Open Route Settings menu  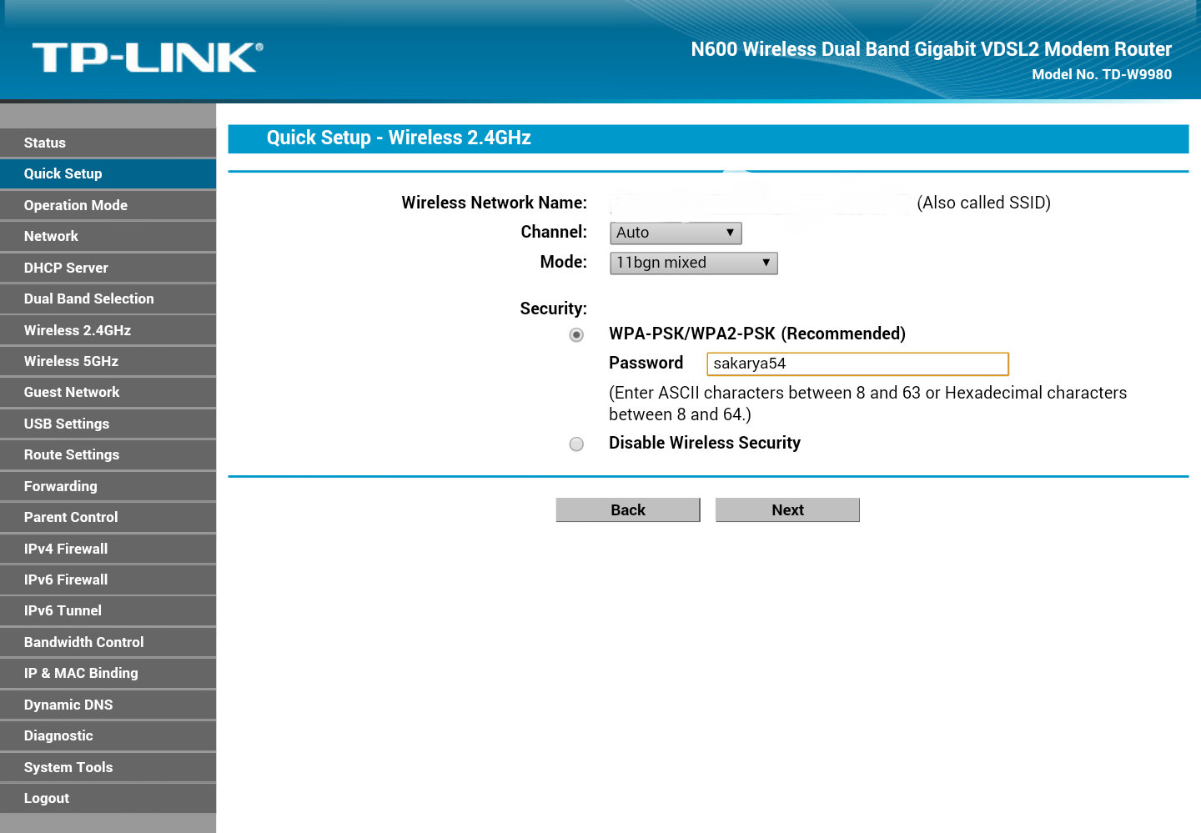click(108, 454)
